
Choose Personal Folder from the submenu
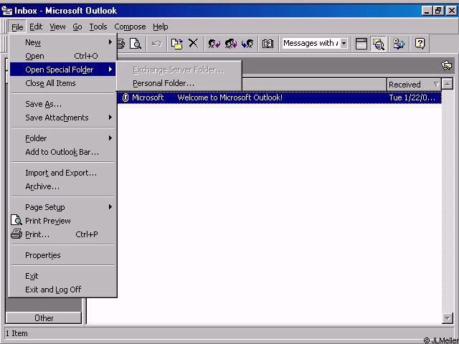(179, 83)
